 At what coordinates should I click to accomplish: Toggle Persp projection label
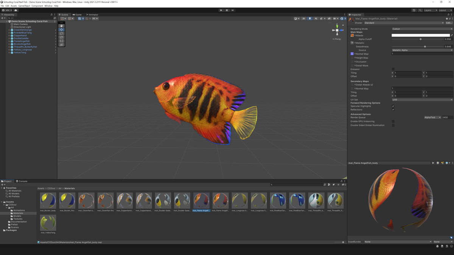(x=337, y=39)
